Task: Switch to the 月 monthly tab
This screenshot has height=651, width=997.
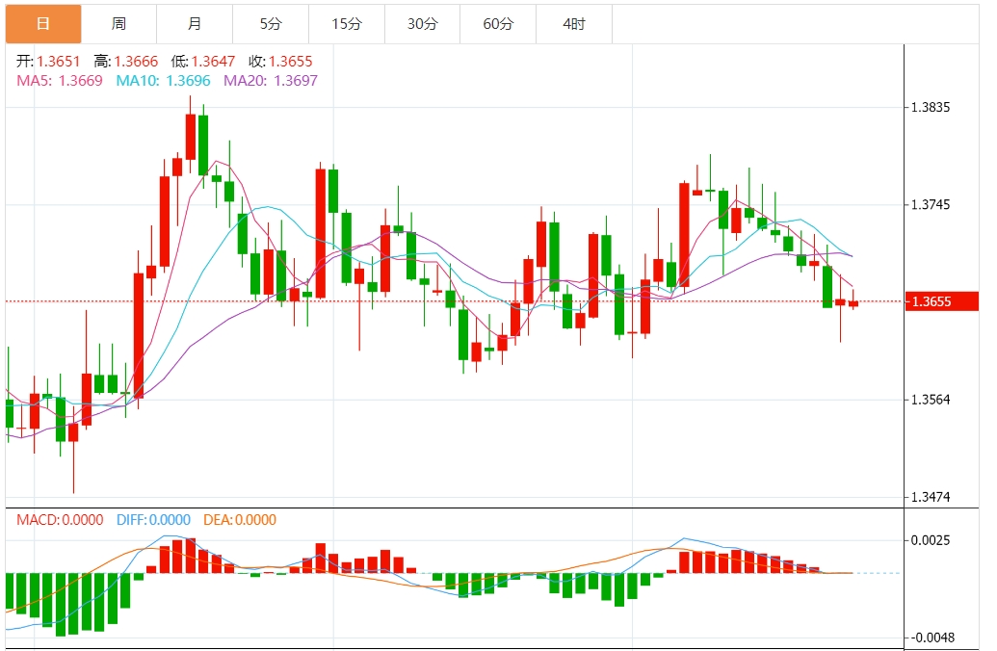Action: [x=195, y=24]
